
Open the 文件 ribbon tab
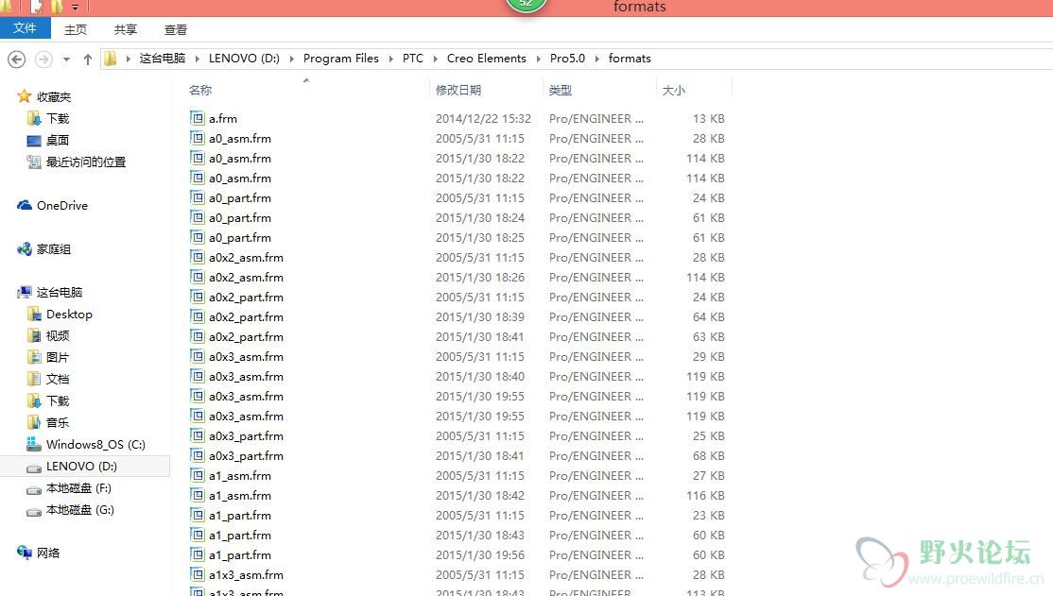click(25, 28)
